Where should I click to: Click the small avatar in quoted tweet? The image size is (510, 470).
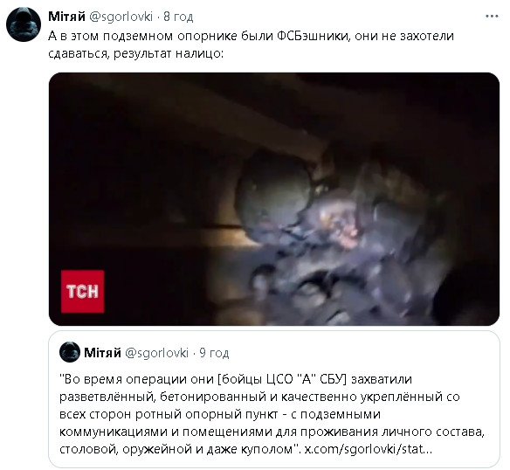click(x=70, y=352)
